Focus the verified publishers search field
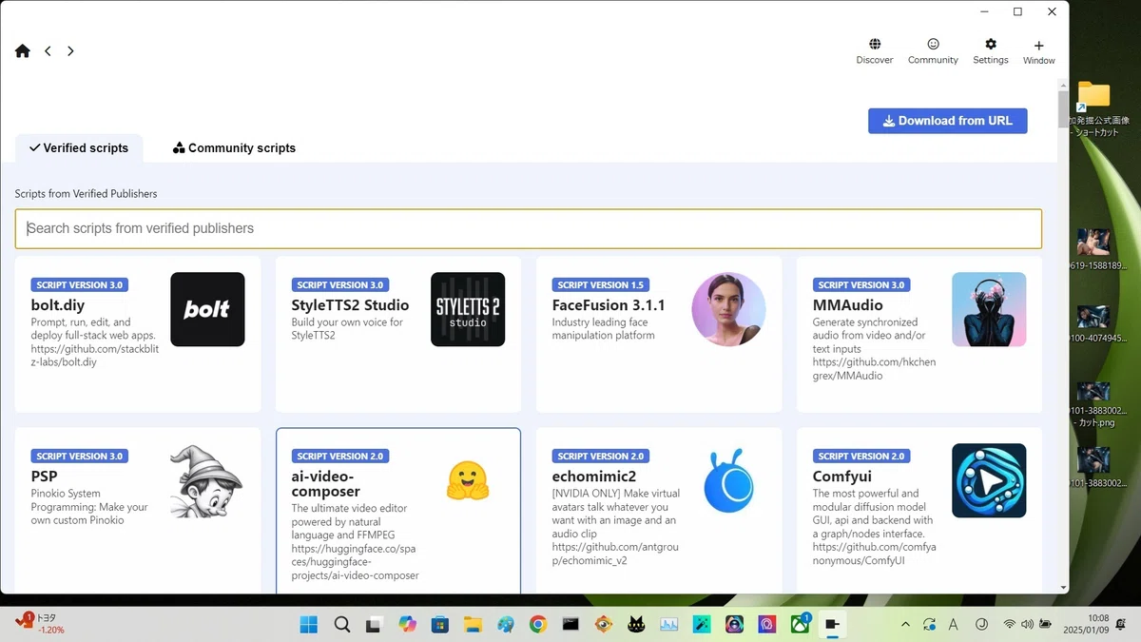 click(x=528, y=228)
